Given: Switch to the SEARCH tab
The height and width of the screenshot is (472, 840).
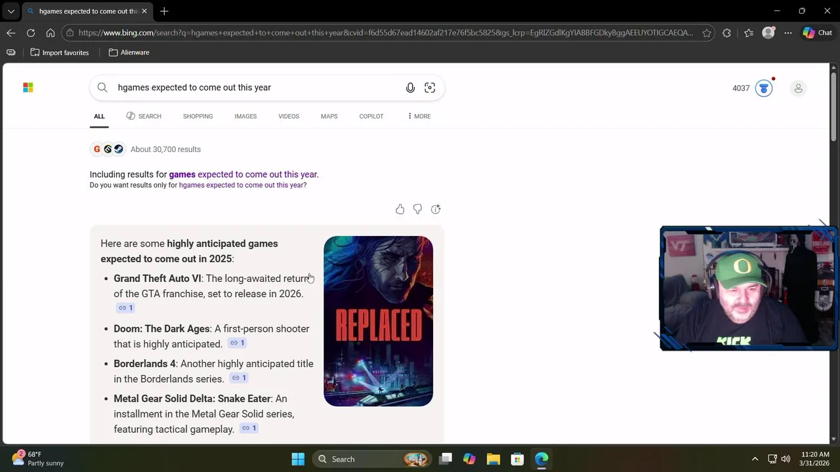Looking at the screenshot, I should (x=144, y=116).
